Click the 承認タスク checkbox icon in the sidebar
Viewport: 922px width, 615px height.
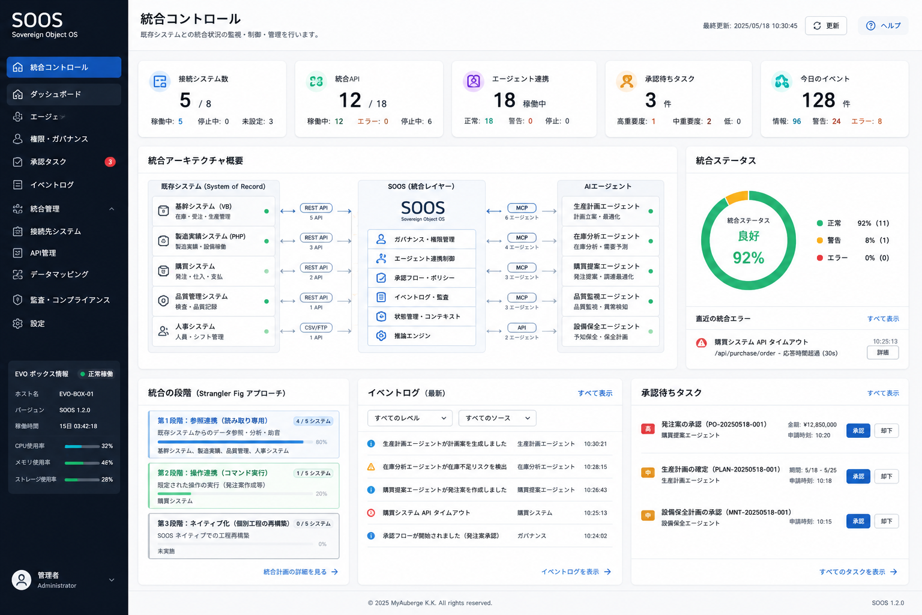click(x=18, y=162)
